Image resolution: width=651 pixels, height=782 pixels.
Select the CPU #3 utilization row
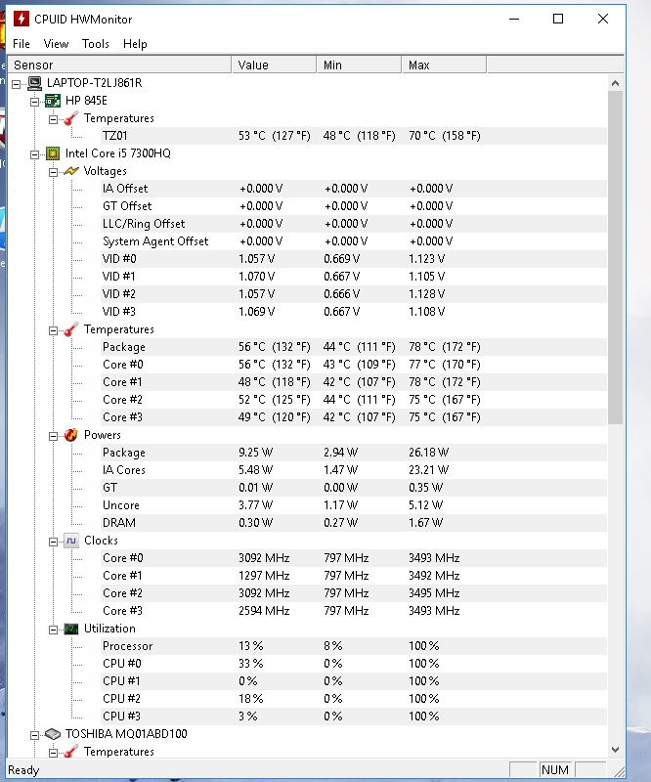[354, 717]
